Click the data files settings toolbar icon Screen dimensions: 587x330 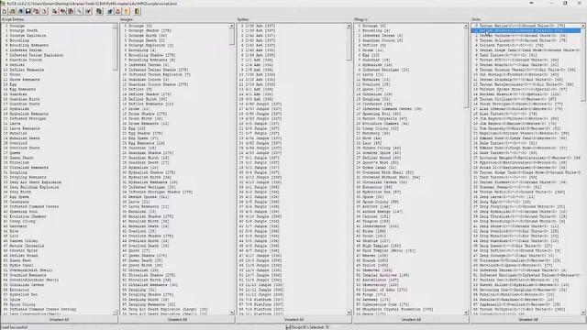[x=99, y=11]
